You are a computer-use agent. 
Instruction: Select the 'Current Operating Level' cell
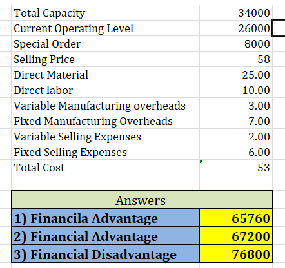click(x=105, y=28)
